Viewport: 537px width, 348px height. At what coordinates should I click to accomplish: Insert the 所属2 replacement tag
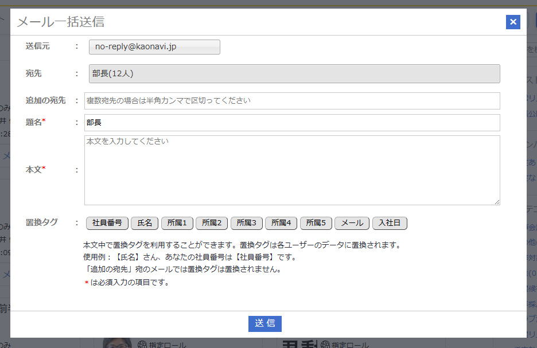pyautogui.click(x=211, y=223)
